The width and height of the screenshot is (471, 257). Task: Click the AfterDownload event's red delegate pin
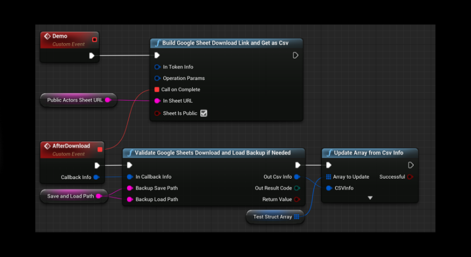coord(100,149)
